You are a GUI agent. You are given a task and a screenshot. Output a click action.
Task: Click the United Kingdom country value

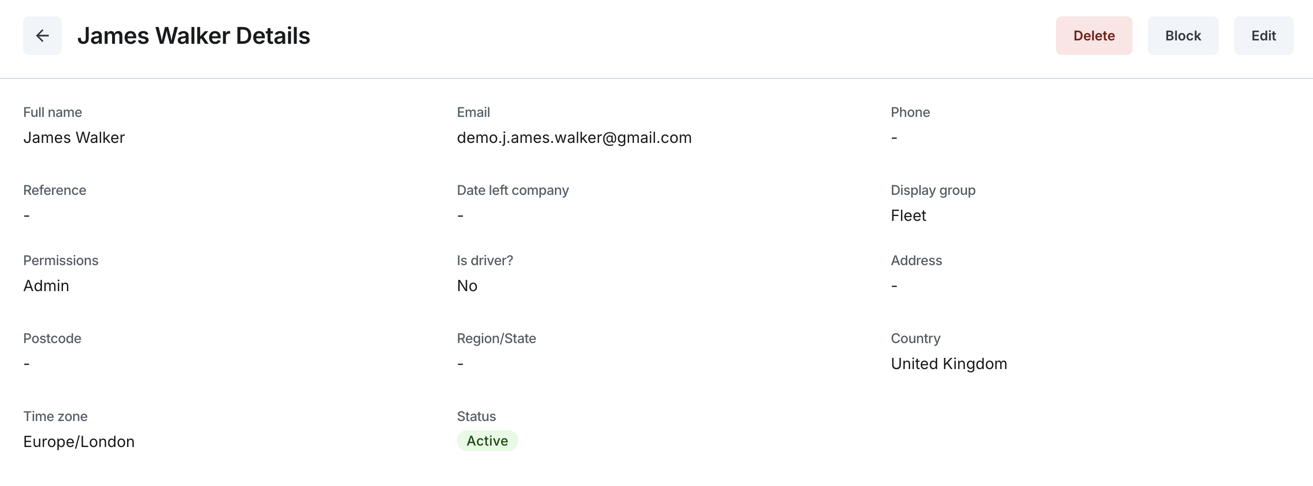949,364
